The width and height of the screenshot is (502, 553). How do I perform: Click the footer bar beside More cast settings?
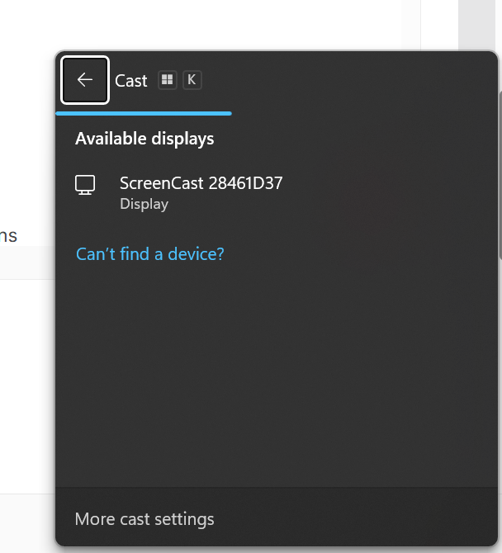[x=353, y=518]
